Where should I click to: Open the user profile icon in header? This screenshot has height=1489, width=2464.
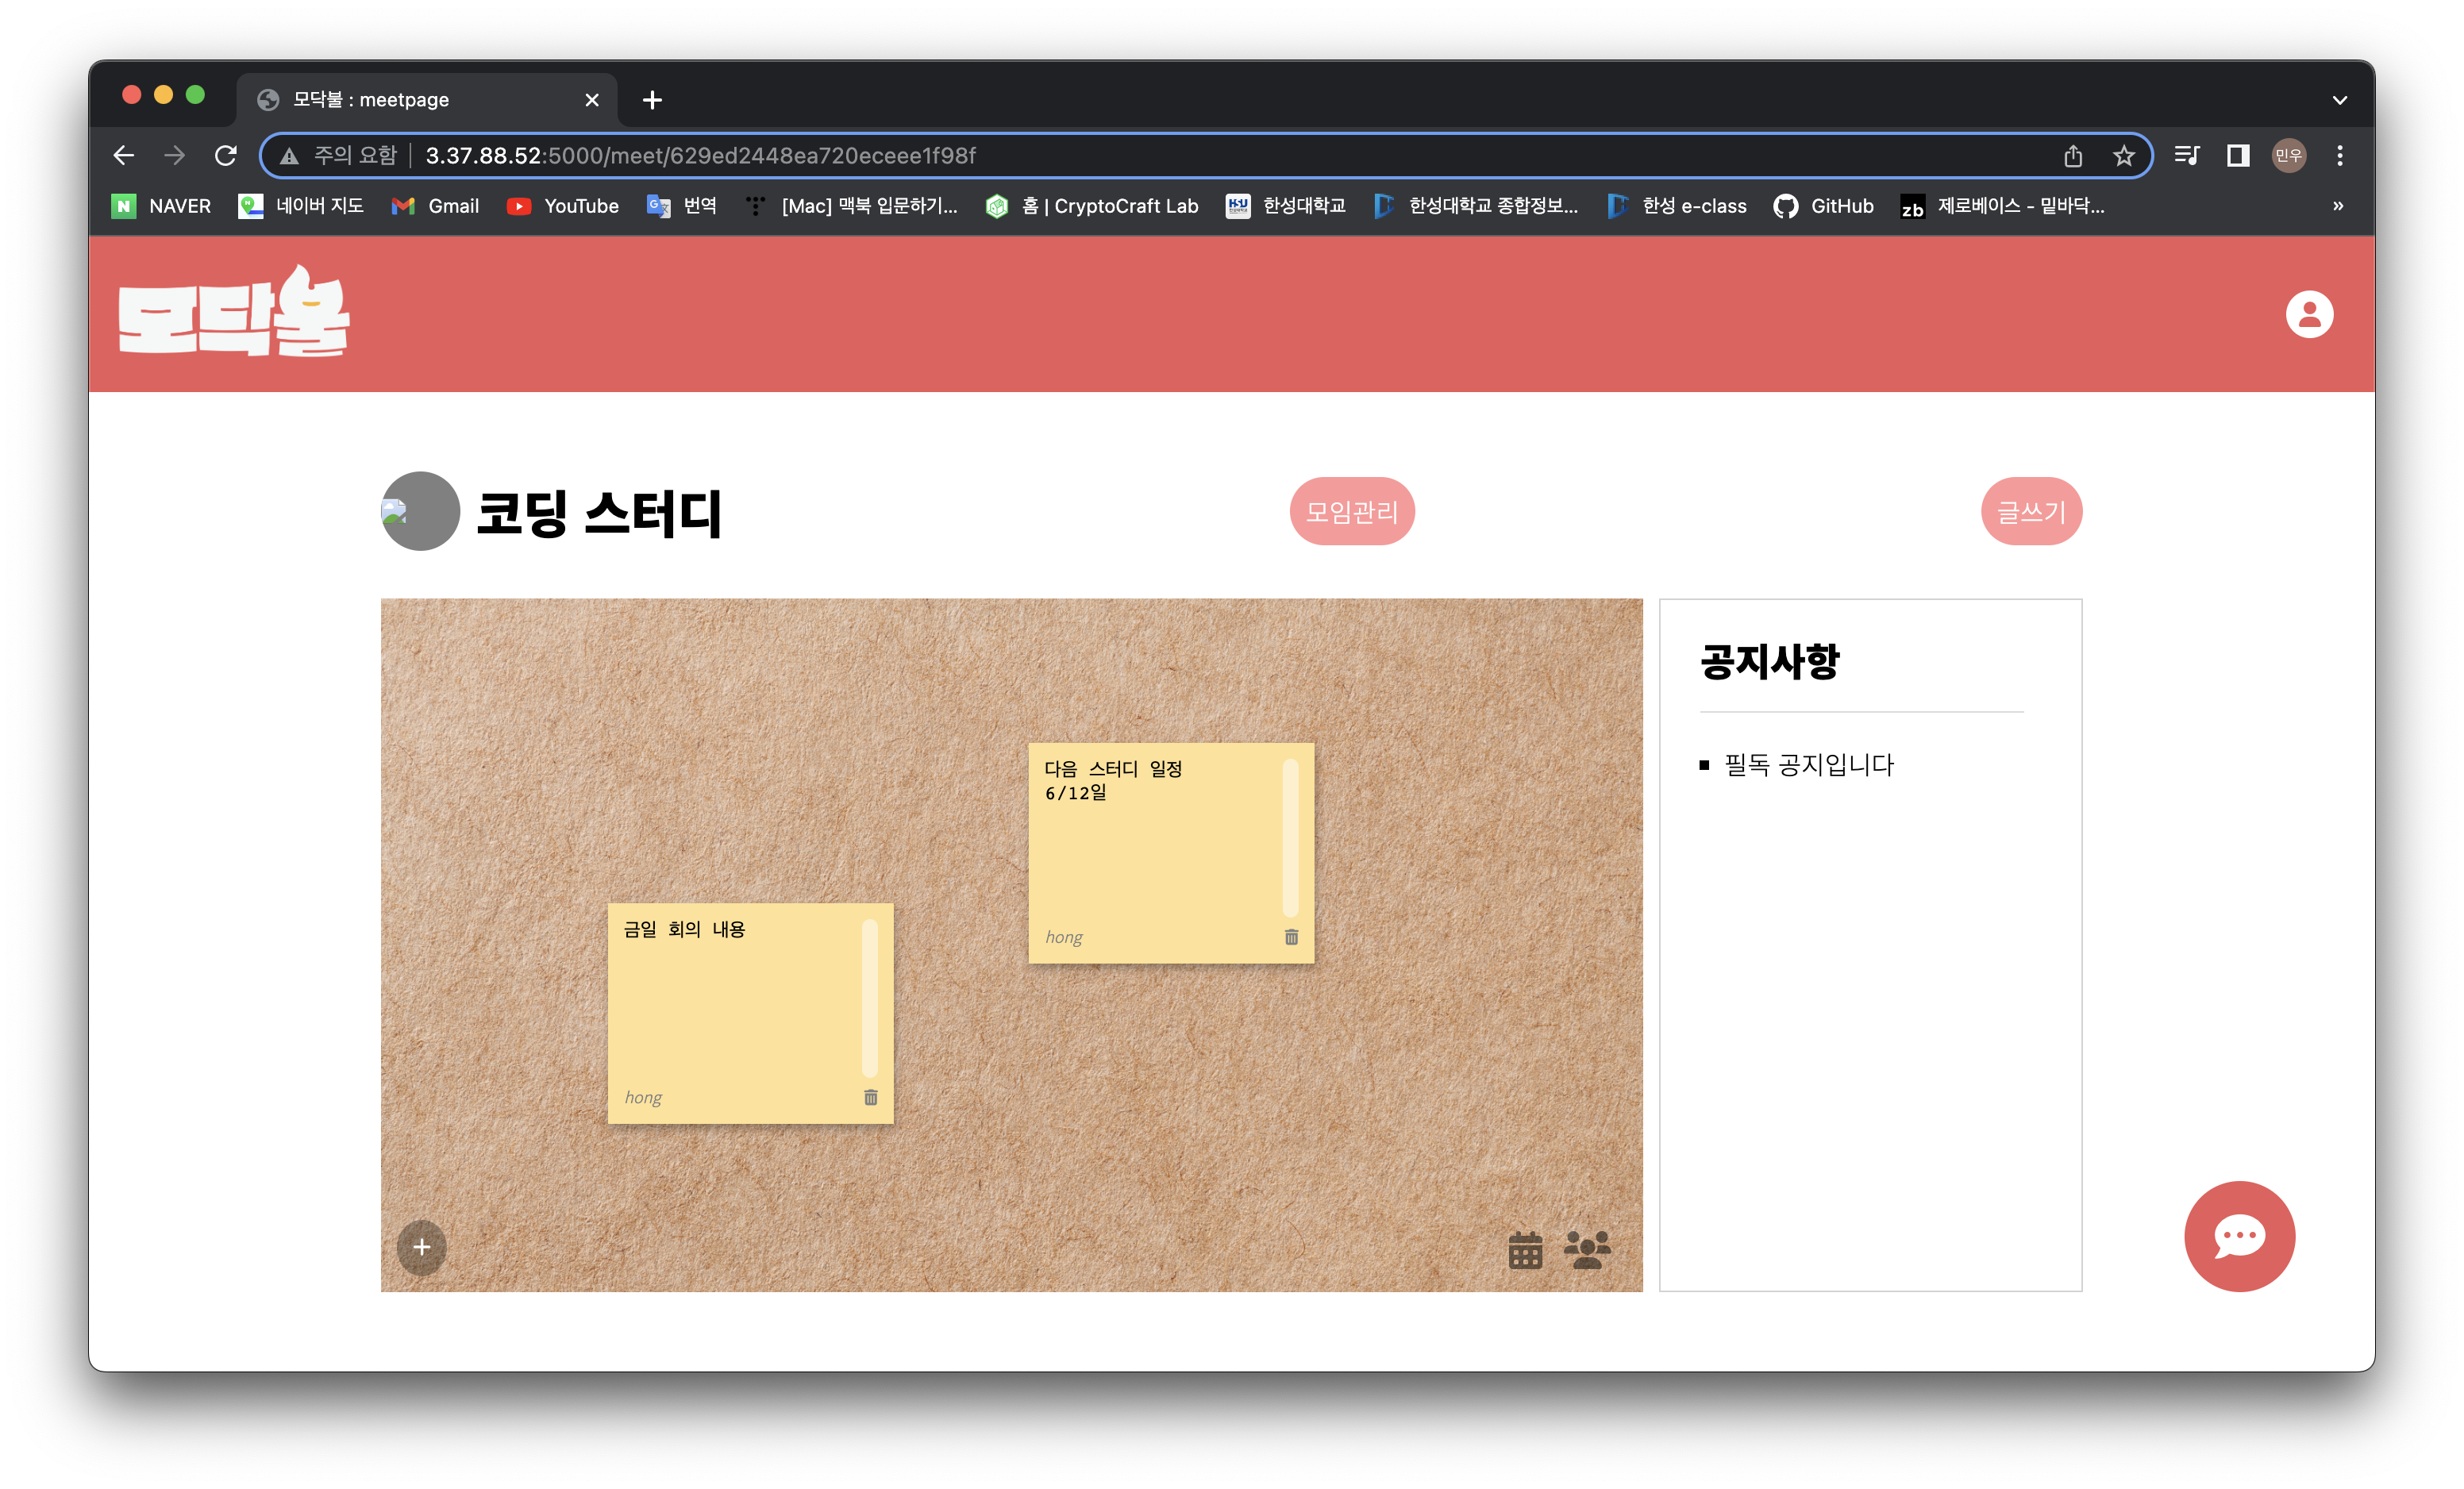click(x=2309, y=314)
